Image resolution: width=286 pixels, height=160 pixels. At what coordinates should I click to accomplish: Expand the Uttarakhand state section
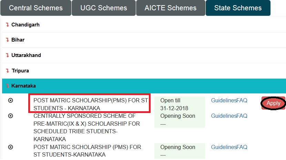pos(26,55)
